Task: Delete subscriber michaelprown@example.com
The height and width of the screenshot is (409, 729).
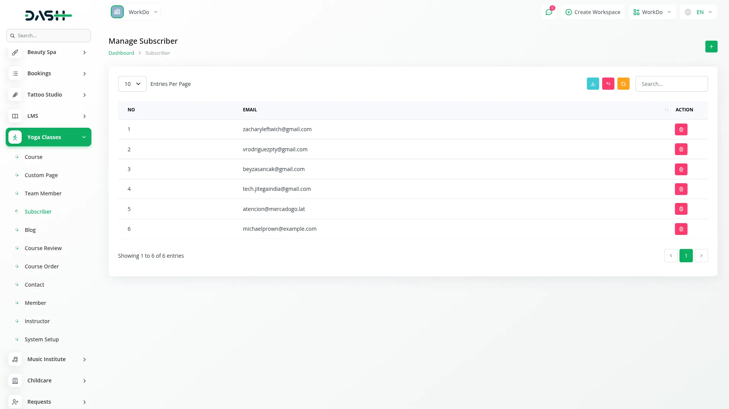Action: (x=681, y=229)
